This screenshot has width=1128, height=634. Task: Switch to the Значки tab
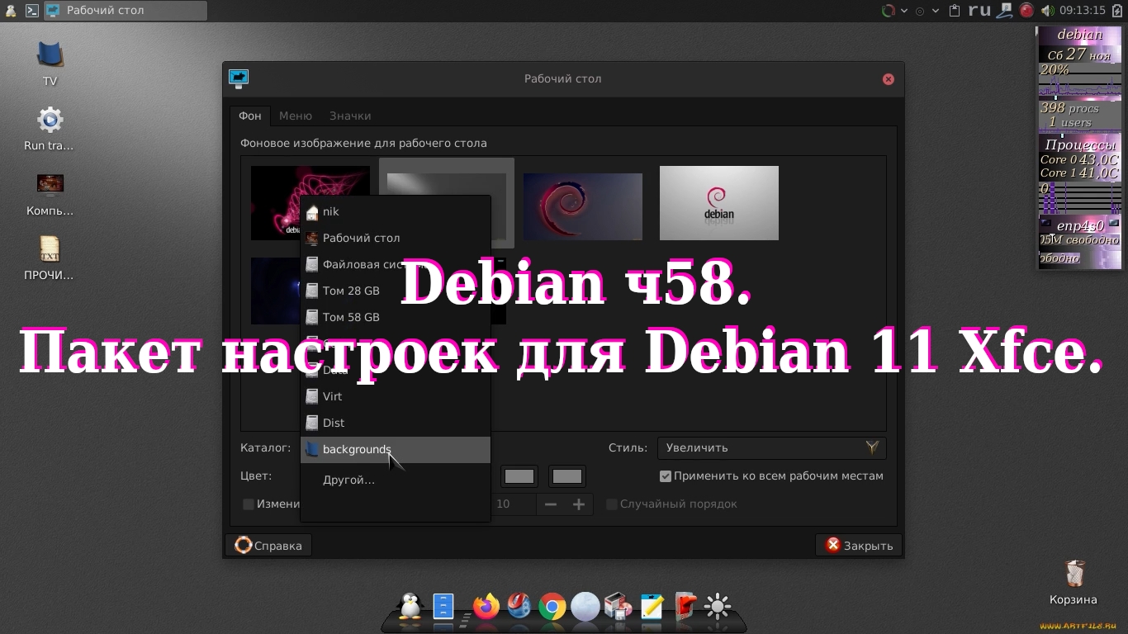coord(350,116)
